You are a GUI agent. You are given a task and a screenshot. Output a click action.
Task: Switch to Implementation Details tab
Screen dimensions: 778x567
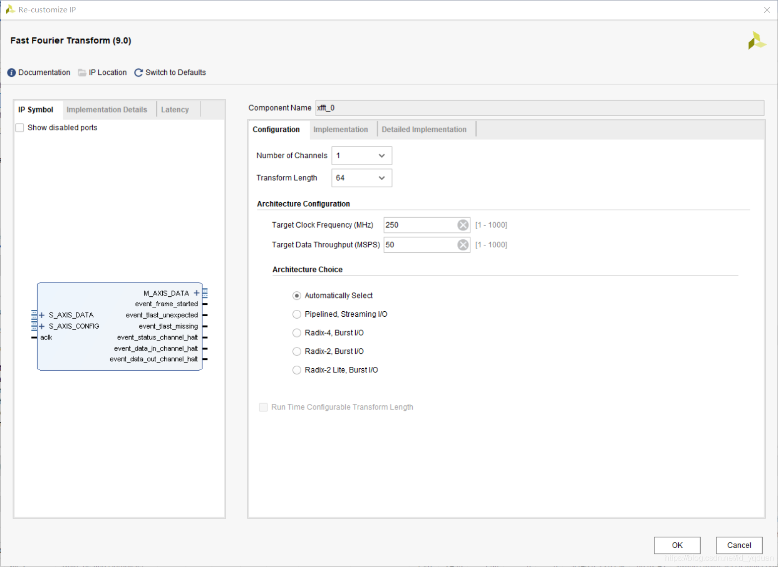pos(107,110)
